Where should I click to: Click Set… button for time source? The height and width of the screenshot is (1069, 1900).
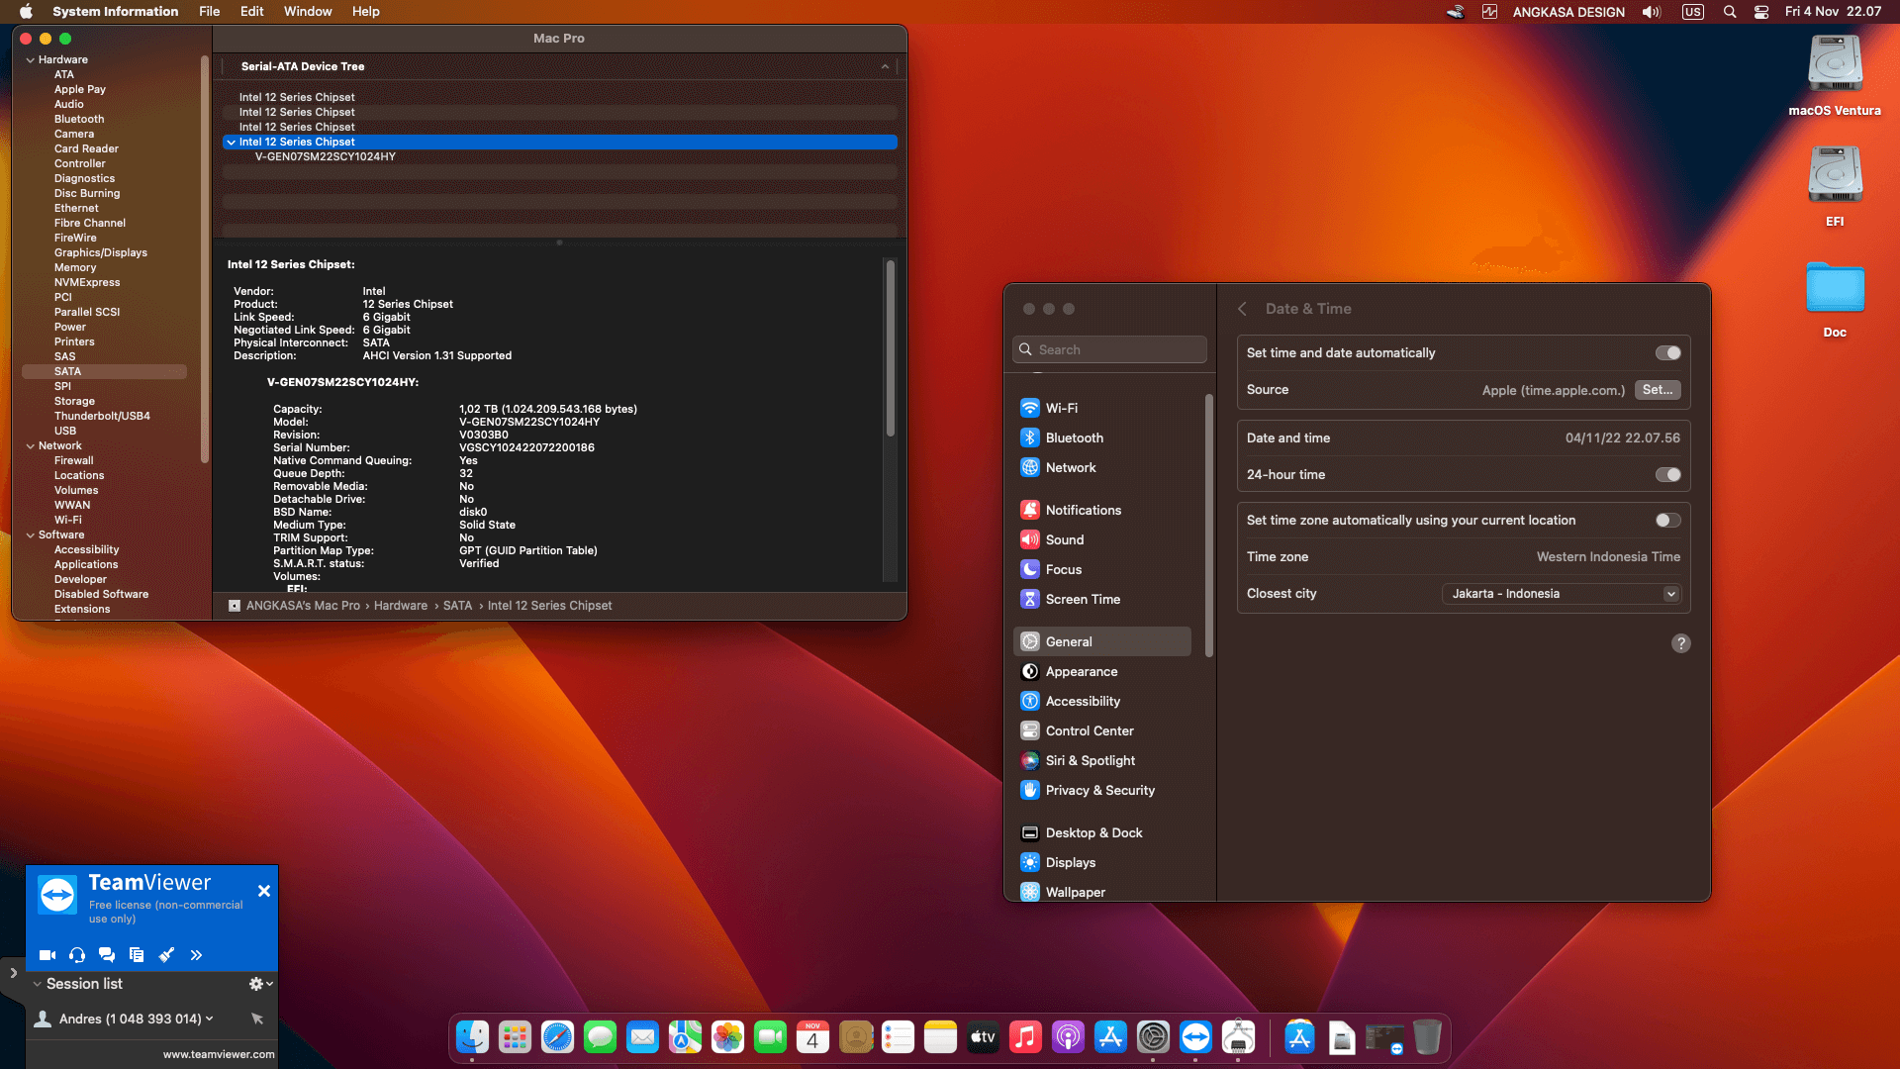pyautogui.click(x=1658, y=390)
